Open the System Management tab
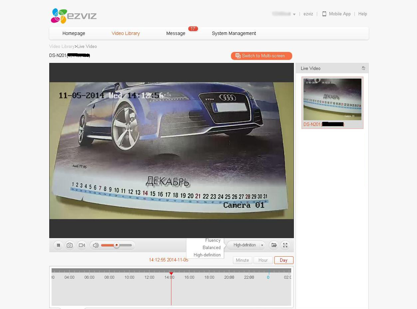Screen dimensions: 417x309 pos(234,33)
